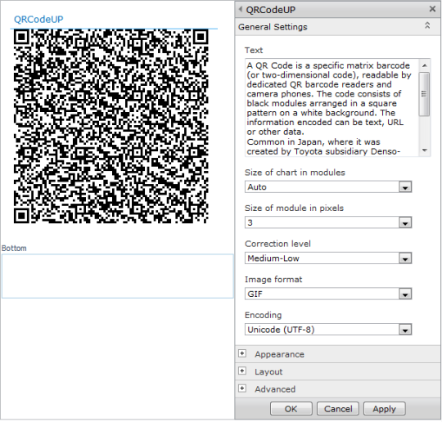This screenshot has width=442, height=422.
Task: Expand the Layout section
Action: (x=242, y=370)
